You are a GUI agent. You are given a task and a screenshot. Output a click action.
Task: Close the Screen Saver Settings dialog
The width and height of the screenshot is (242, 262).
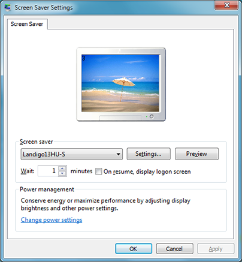click(x=226, y=5)
